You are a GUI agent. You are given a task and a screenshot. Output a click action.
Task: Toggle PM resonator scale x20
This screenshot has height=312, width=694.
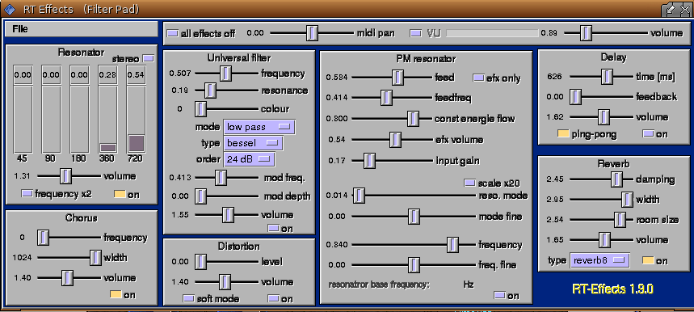[469, 183]
